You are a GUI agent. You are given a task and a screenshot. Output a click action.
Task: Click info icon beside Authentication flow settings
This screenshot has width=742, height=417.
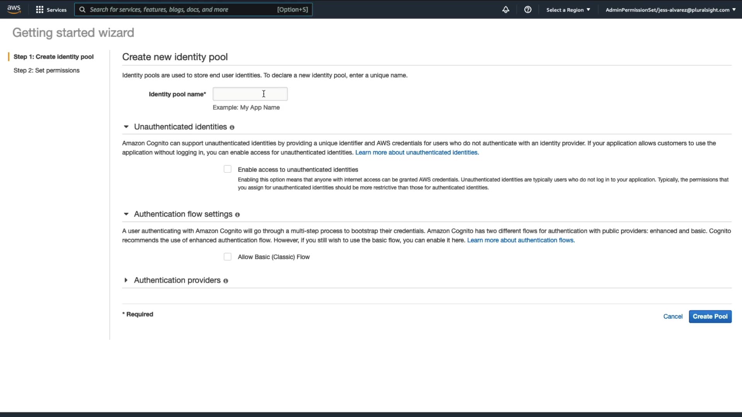tap(237, 215)
